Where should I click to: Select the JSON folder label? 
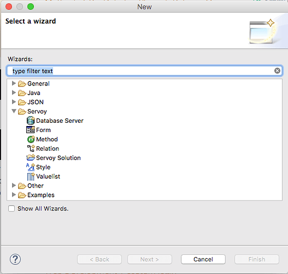point(36,102)
